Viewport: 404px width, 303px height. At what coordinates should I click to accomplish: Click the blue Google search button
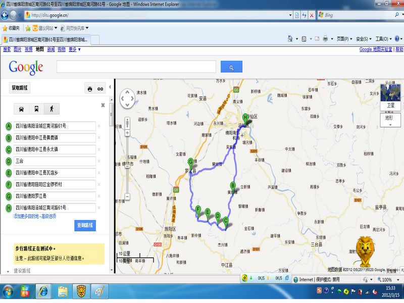231,67
